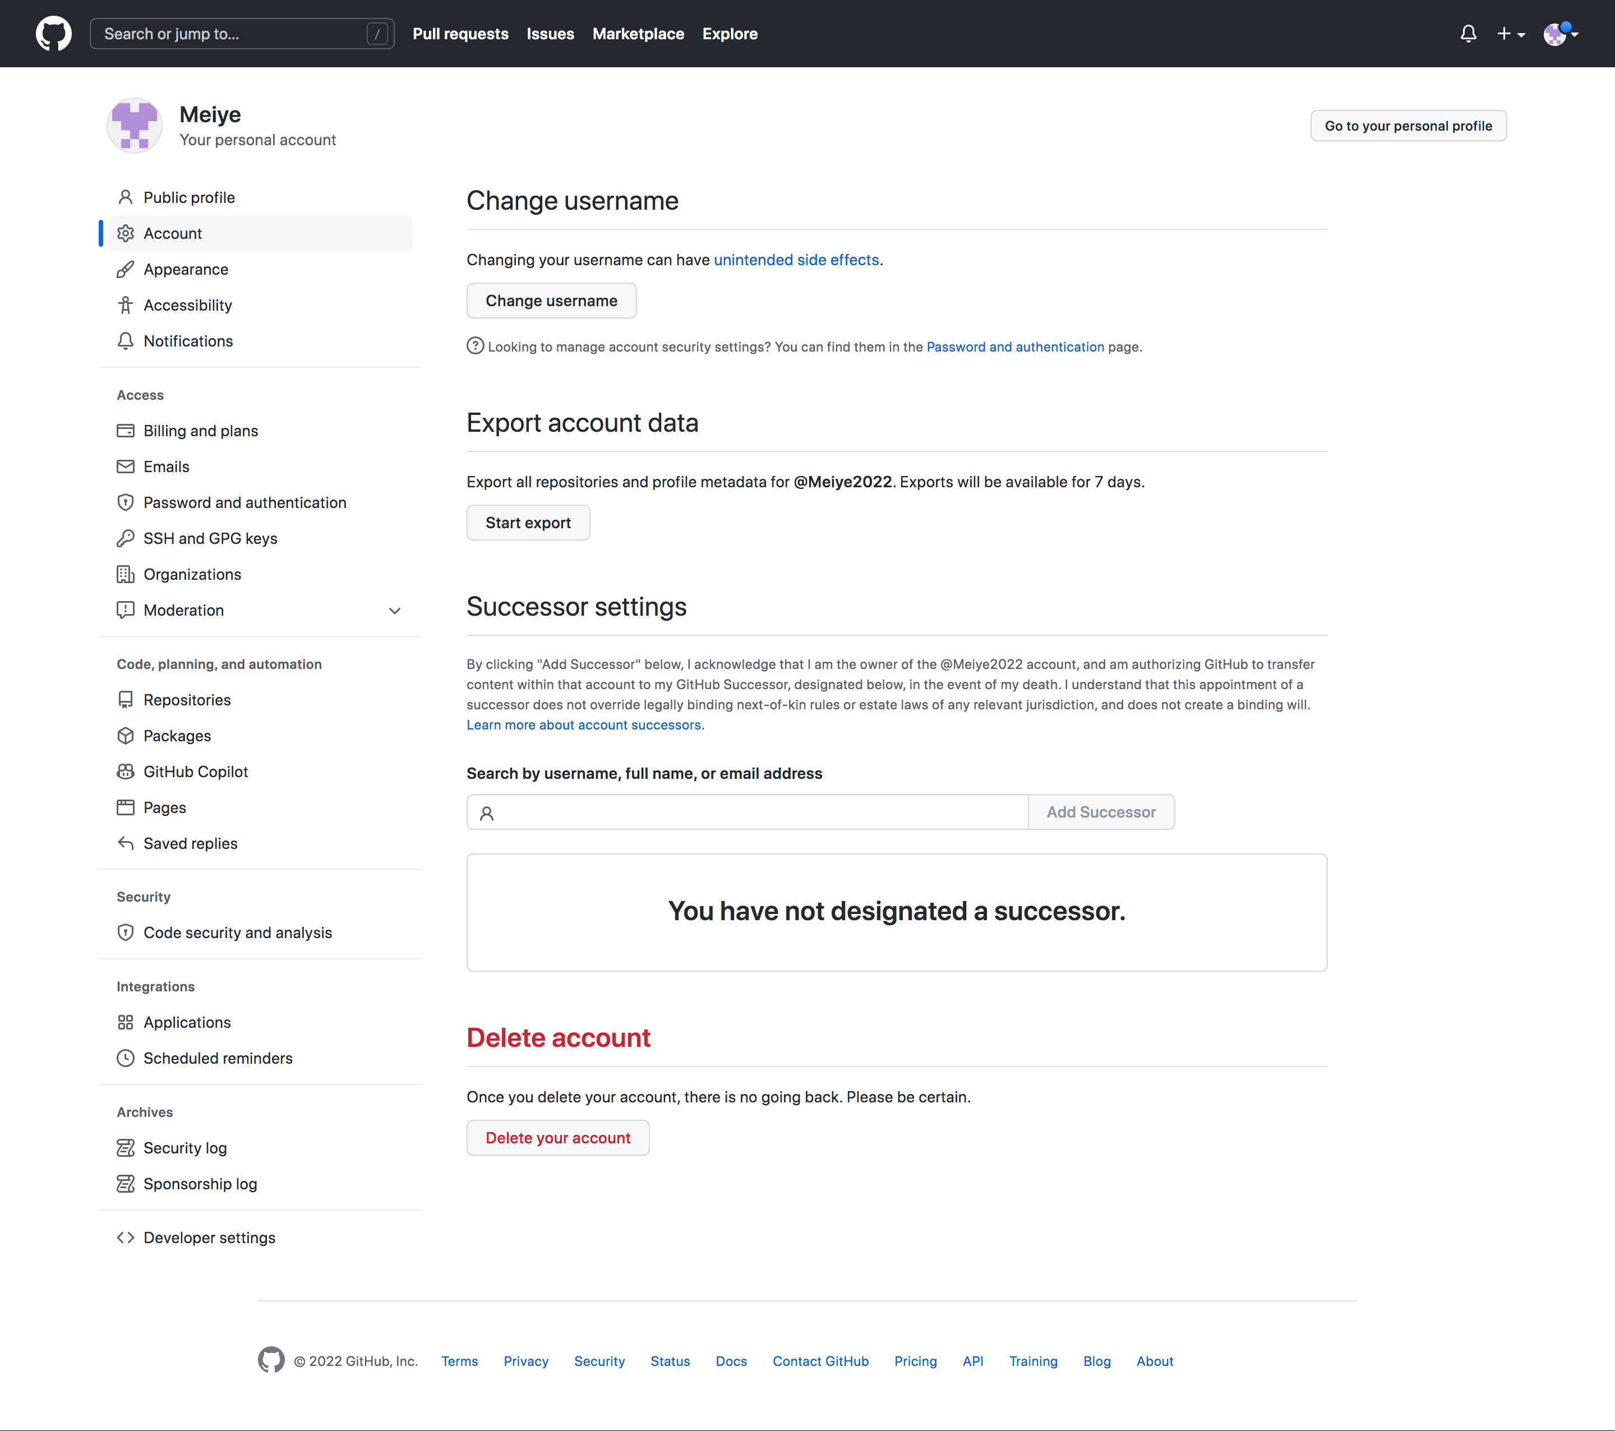Click the Accessibility figure icon
The height and width of the screenshot is (1431, 1615).
[x=126, y=305]
